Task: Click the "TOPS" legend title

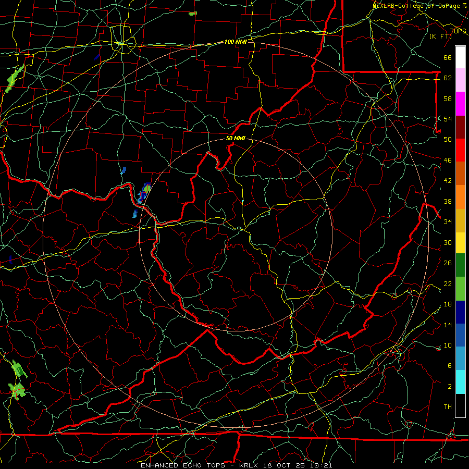Action: click(458, 31)
